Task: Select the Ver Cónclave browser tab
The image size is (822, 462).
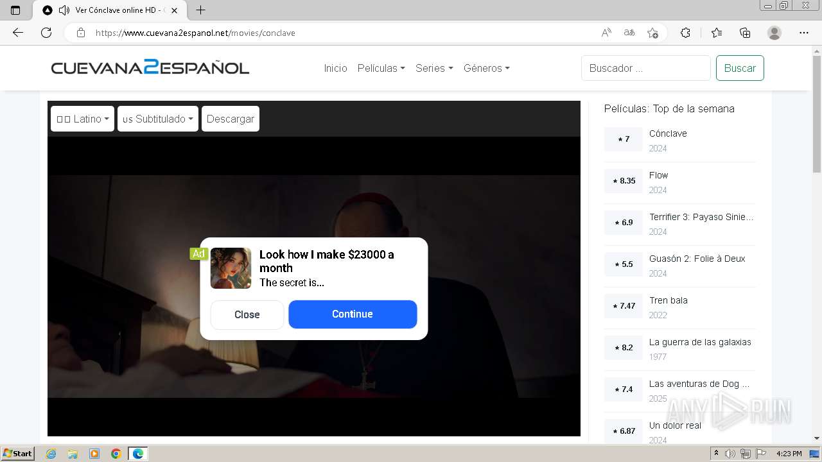Action: (x=109, y=10)
